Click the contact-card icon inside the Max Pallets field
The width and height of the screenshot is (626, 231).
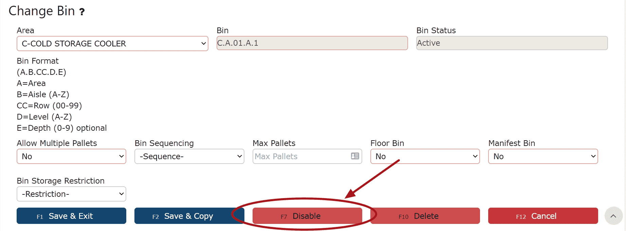point(355,156)
